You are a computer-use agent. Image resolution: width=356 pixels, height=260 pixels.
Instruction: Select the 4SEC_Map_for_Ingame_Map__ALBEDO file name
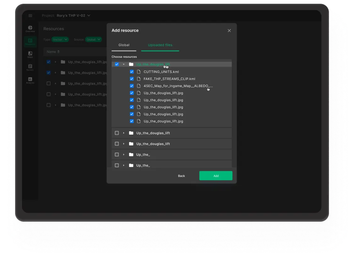coord(178,86)
